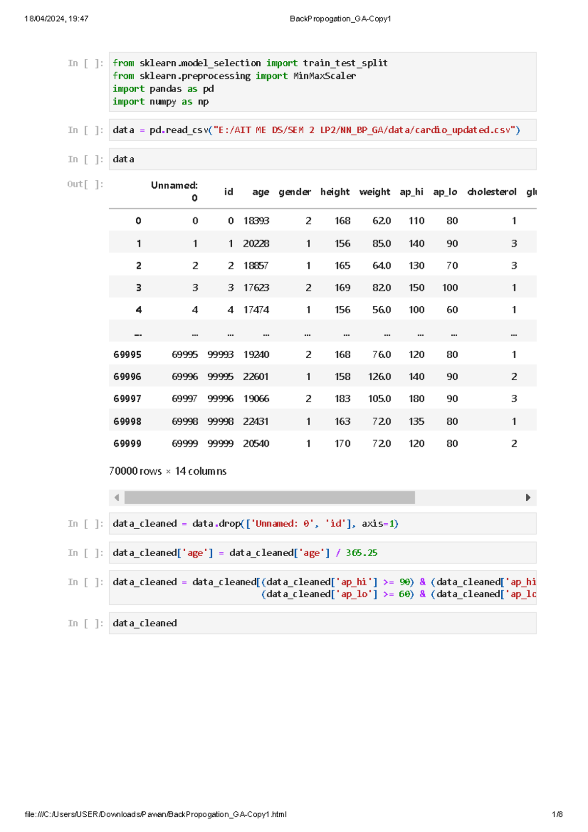Click the 'ap_hi' column header
The width and height of the screenshot is (588, 832).
pyautogui.click(x=411, y=192)
